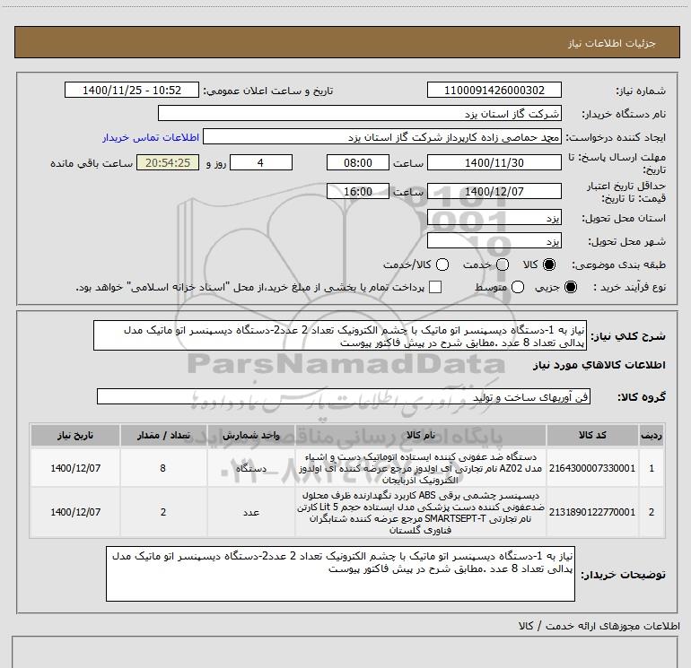Click the quantity 2 in row 2

(163, 513)
